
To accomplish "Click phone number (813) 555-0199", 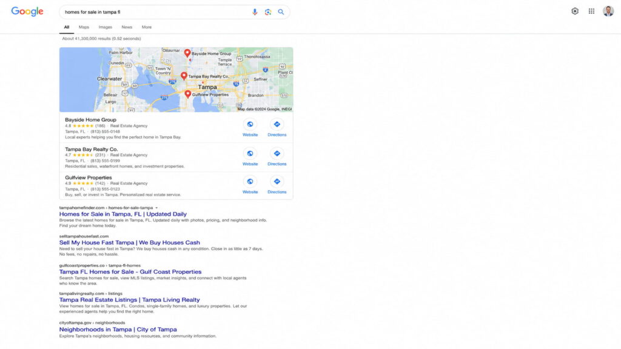I will [105, 161].
